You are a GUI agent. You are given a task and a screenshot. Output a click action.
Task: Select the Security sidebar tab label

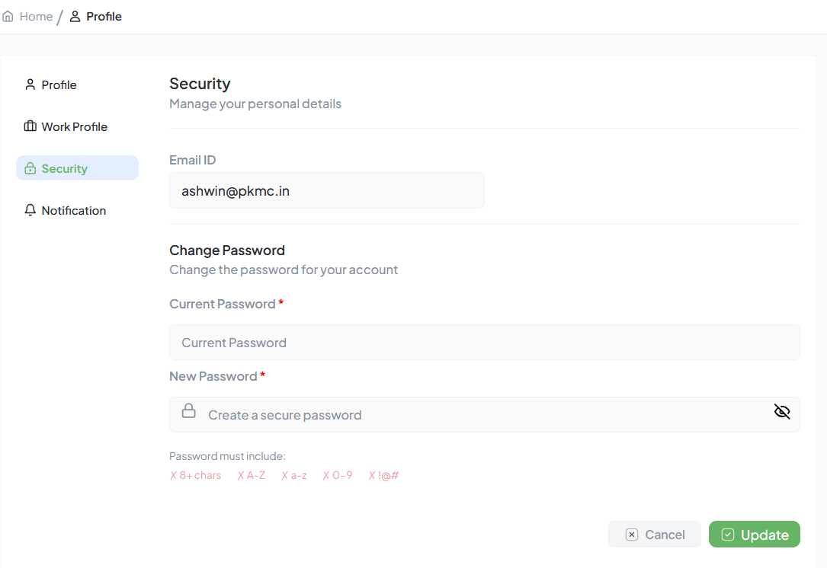point(65,169)
